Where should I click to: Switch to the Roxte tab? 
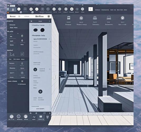pos(13,16)
